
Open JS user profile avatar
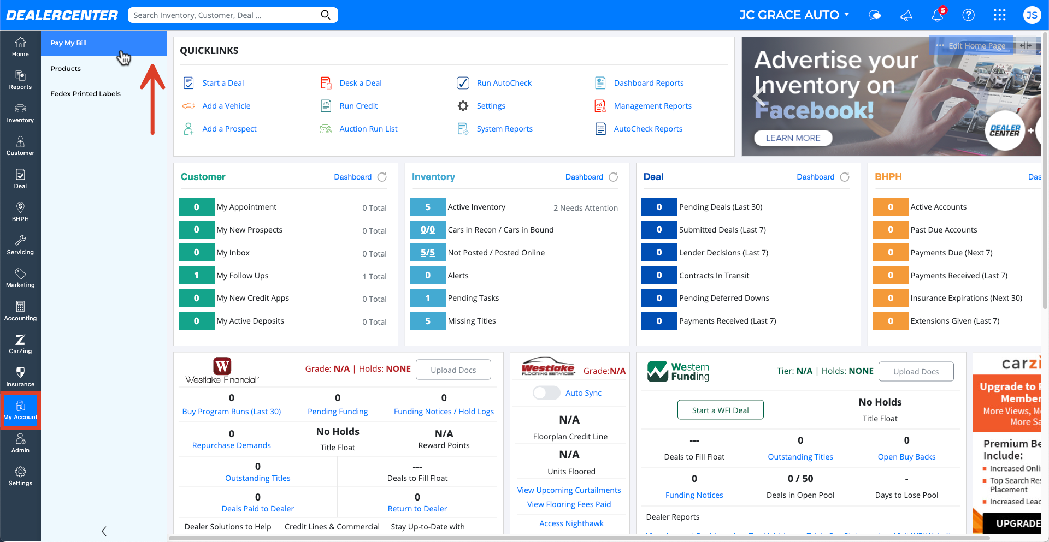[1032, 15]
